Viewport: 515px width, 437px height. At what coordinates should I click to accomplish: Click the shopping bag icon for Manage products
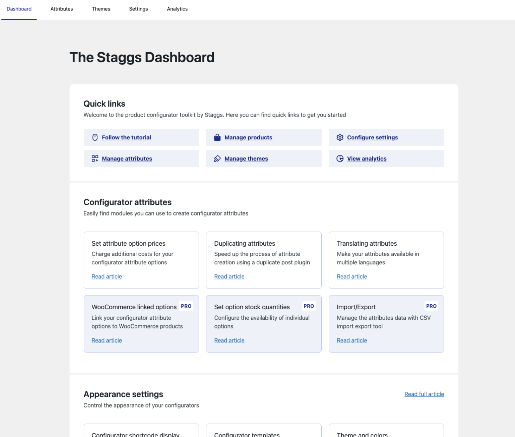pos(217,137)
